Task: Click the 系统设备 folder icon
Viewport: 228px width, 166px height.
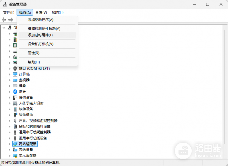Action: 15,150
